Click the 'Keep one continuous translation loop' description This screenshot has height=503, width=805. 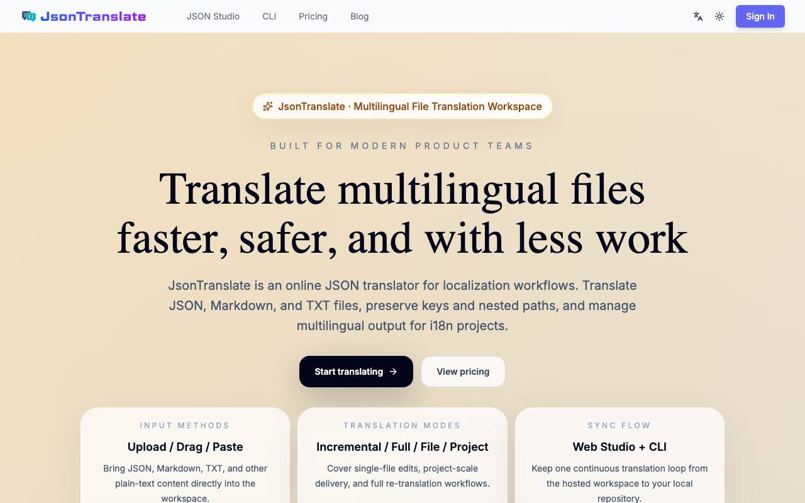pyautogui.click(x=619, y=484)
